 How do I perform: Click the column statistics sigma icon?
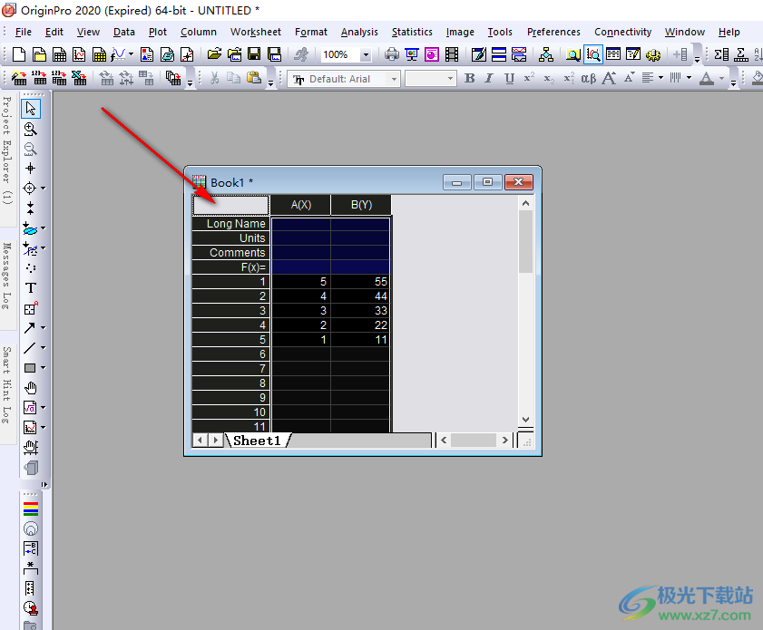721,54
